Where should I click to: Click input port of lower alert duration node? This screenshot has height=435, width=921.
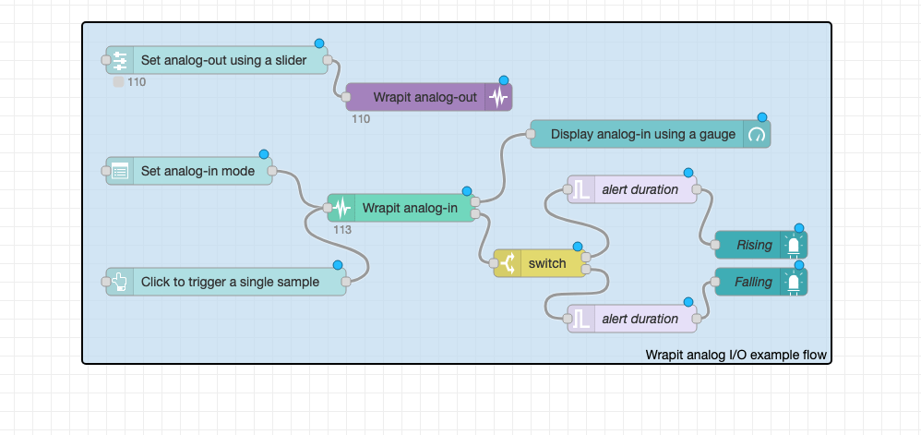(x=568, y=319)
